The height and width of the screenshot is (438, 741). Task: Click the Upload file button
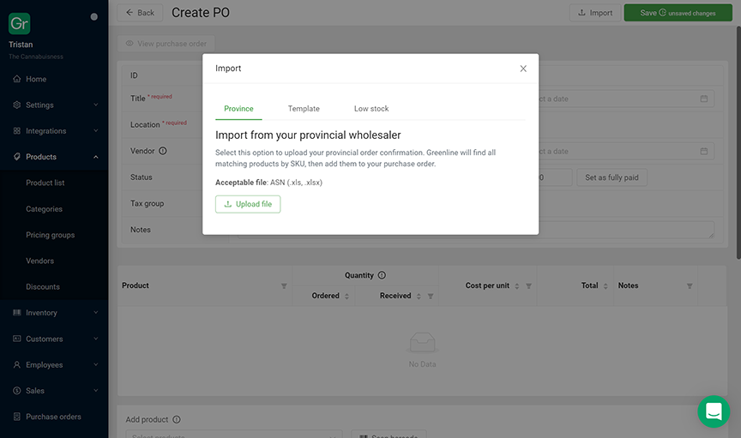tap(248, 204)
